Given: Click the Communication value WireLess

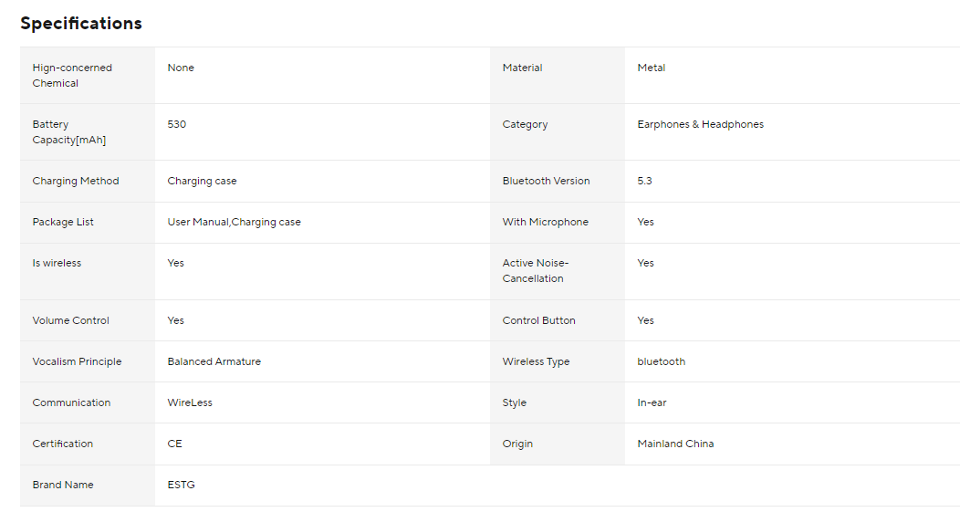Looking at the screenshot, I should click(x=190, y=402).
